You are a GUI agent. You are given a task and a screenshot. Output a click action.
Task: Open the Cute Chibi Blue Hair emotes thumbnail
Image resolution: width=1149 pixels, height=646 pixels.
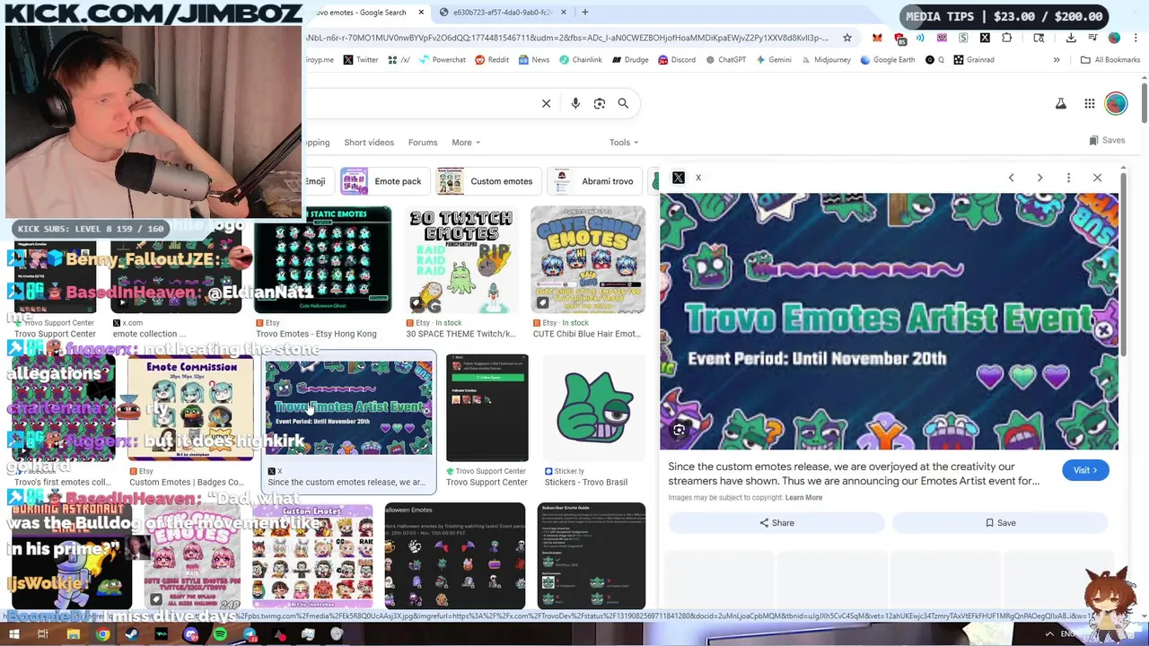tap(588, 260)
